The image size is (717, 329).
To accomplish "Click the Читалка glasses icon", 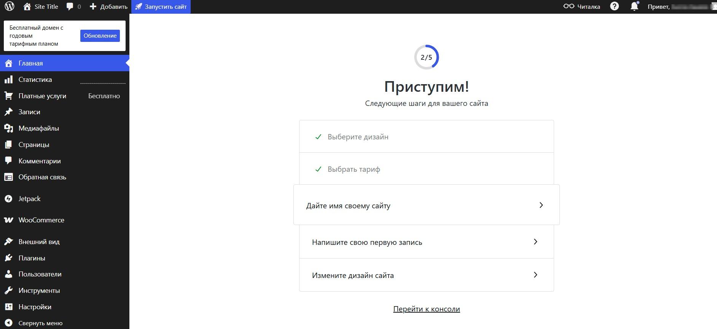I will click(x=569, y=6).
